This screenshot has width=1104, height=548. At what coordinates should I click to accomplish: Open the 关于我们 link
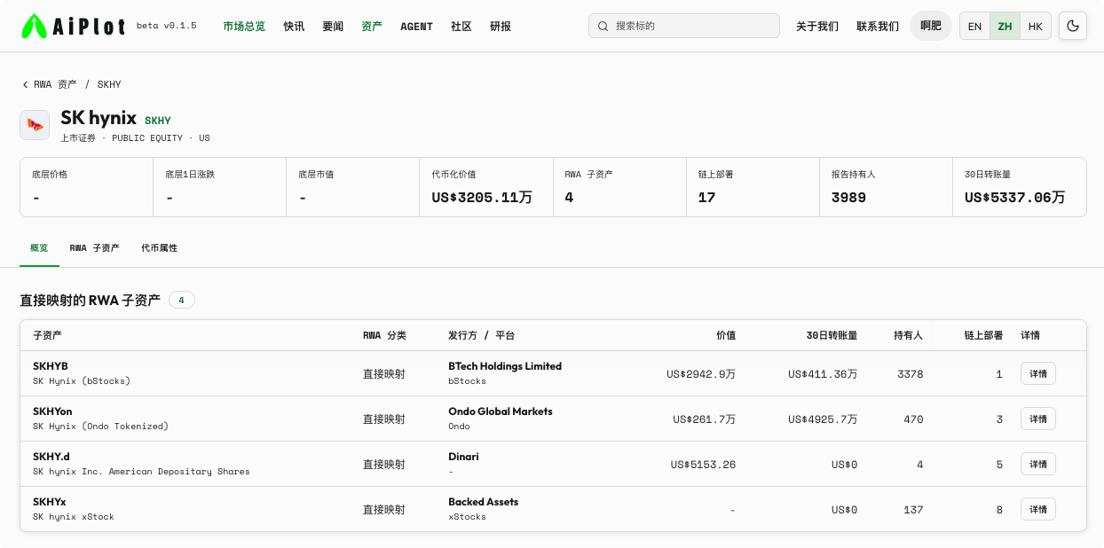point(817,26)
